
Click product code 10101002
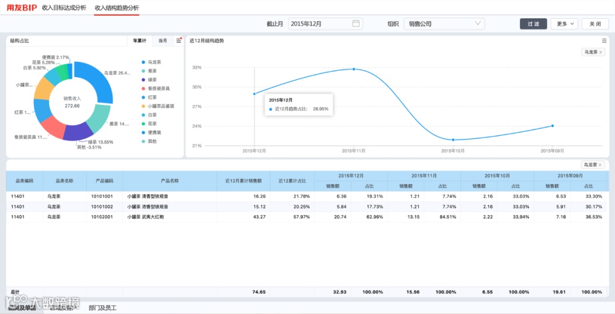click(101, 206)
